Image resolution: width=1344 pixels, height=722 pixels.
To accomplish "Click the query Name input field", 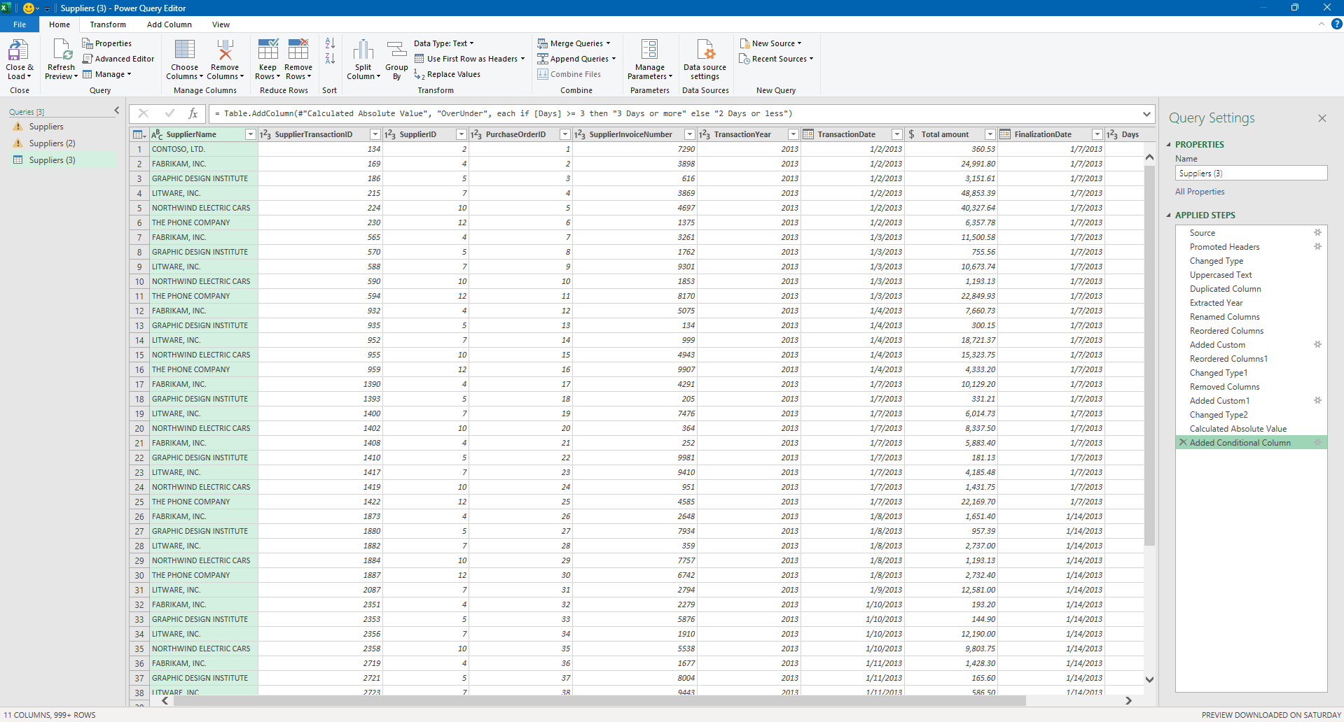I will coord(1251,174).
